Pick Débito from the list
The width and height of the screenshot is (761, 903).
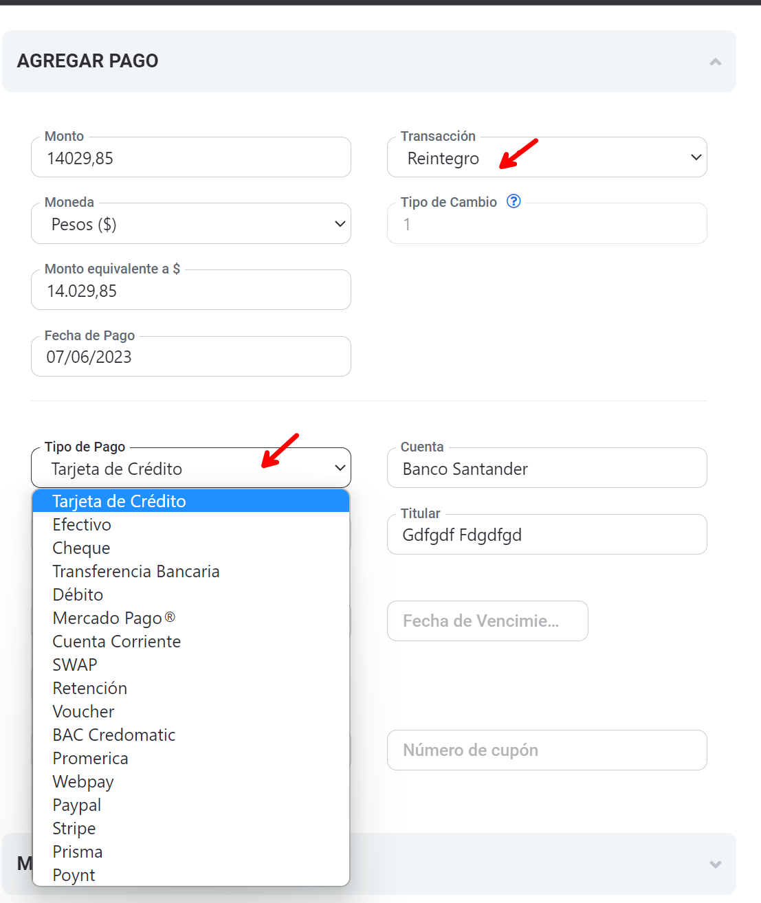click(x=78, y=595)
